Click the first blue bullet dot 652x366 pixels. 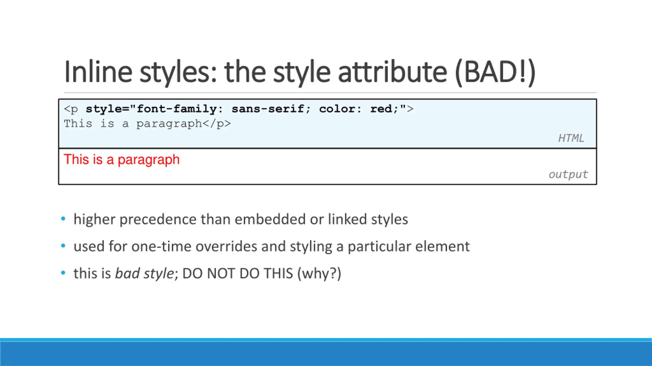[x=63, y=219]
